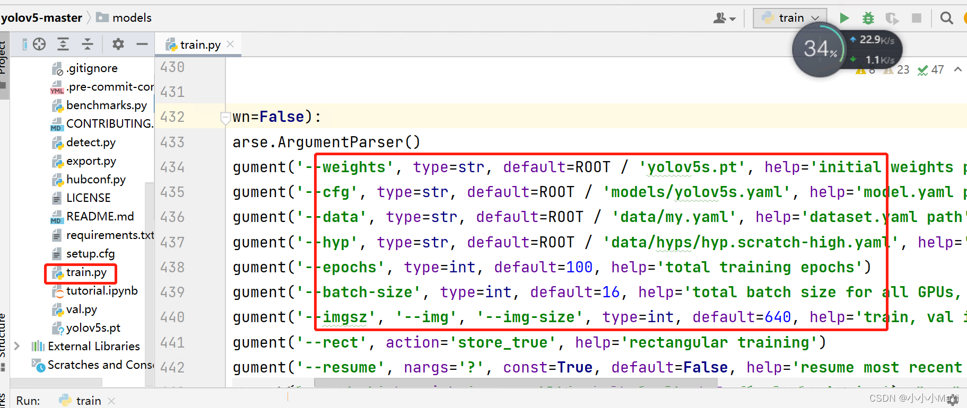
Task: Collapse all items in project tree
Action: pos(88,44)
